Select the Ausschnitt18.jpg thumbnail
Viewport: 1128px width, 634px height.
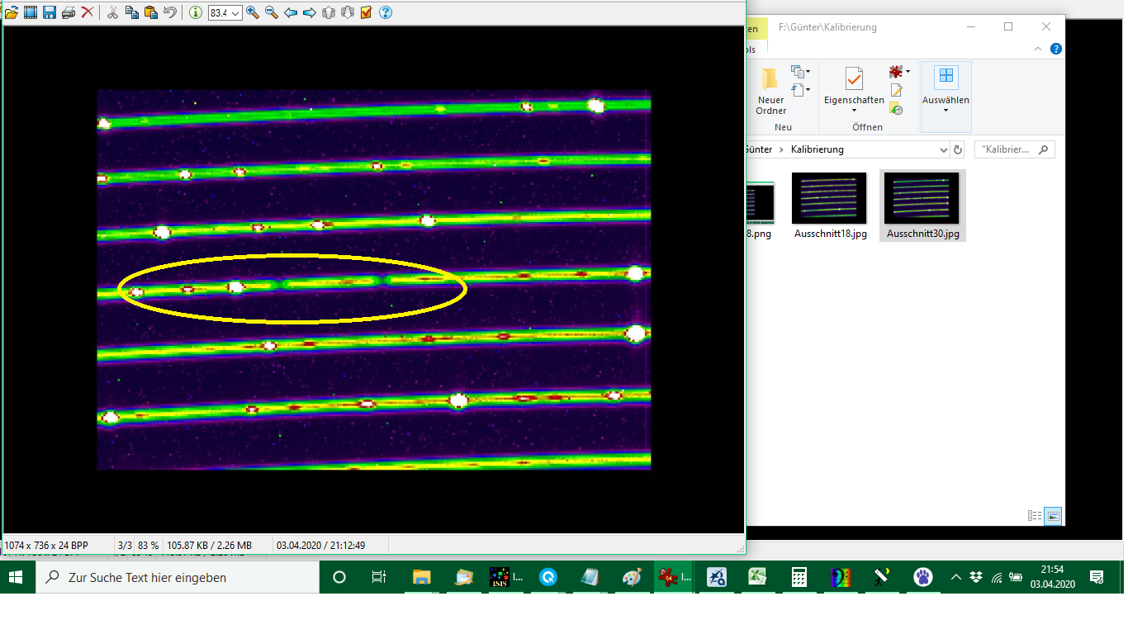[830, 206]
